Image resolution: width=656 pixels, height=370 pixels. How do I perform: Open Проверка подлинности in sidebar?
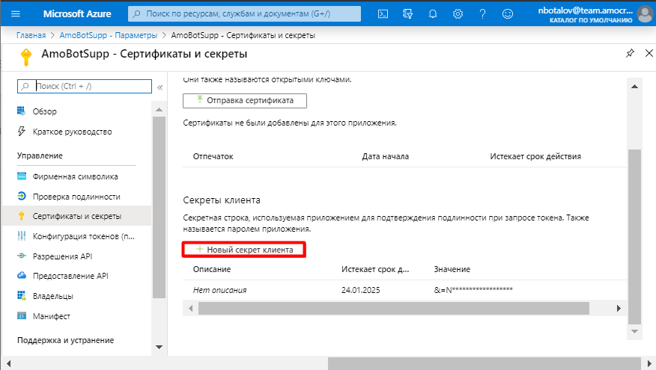click(x=77, y=197)
